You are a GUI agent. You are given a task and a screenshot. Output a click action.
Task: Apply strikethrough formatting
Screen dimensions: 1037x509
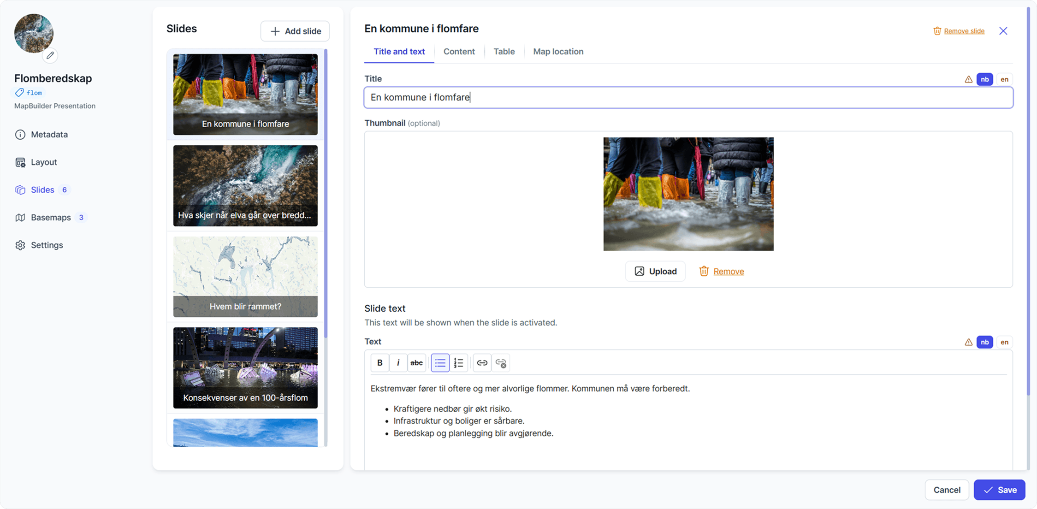tap(416, 363)
